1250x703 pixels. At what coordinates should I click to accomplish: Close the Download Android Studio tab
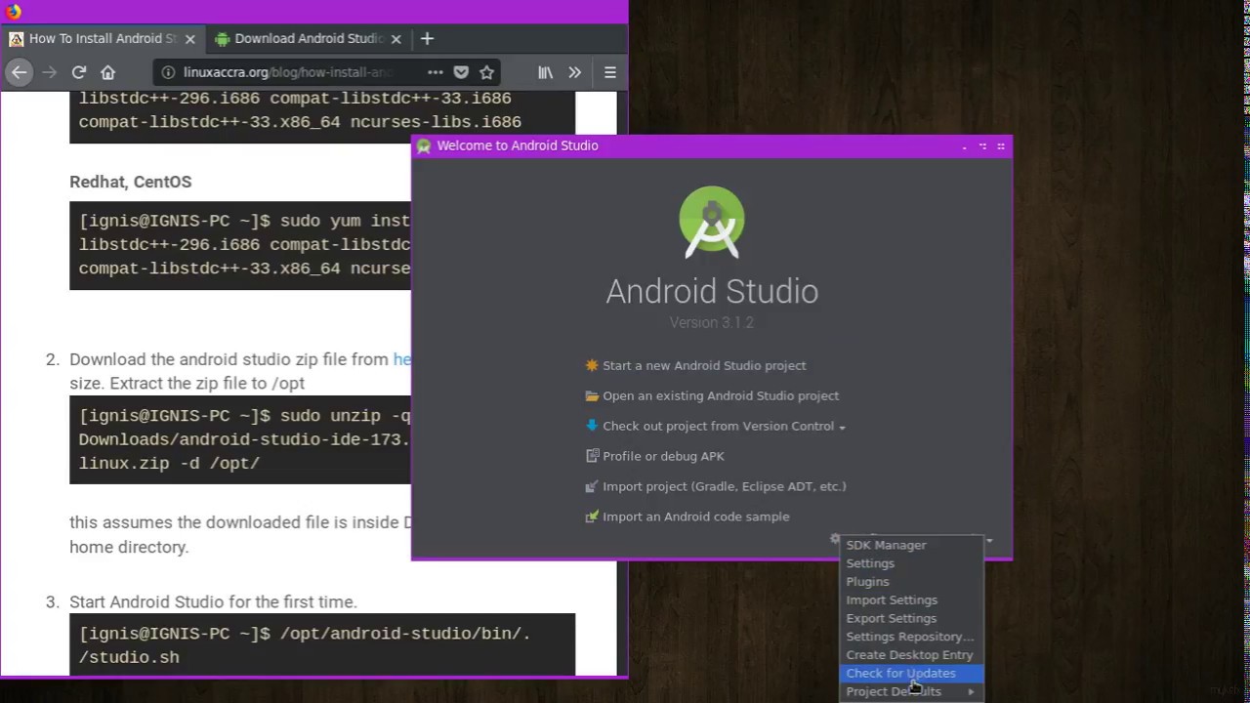[x=396, y=39]
